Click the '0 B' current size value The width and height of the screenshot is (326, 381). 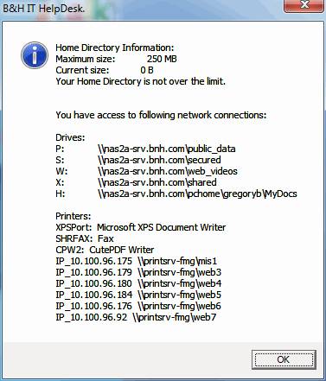coord(147,70)
